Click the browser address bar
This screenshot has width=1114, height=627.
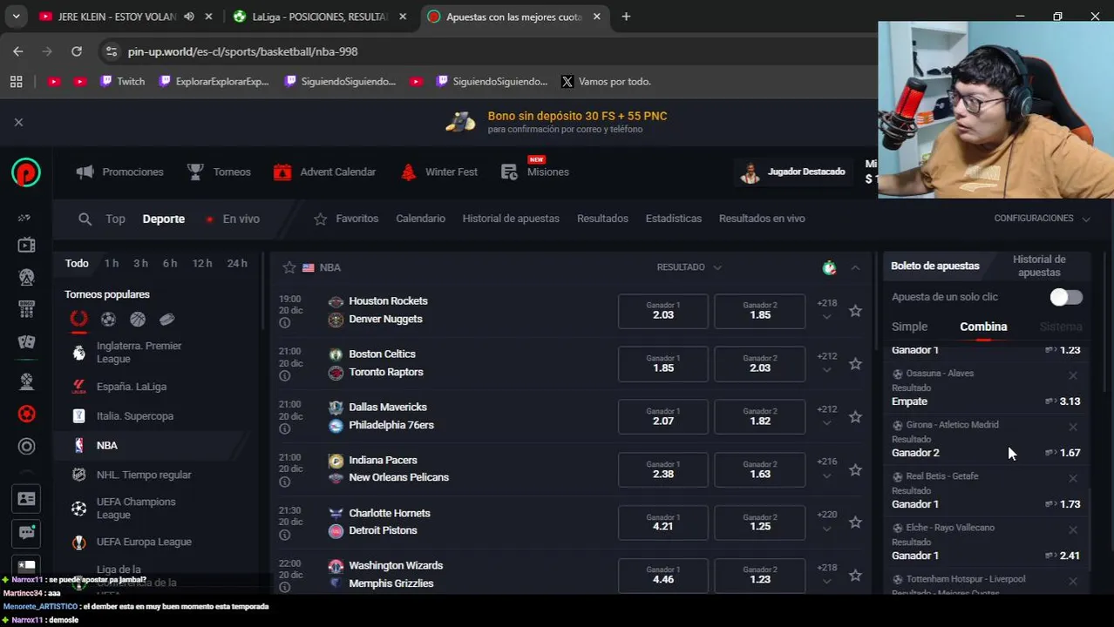[x=488, y=51]
